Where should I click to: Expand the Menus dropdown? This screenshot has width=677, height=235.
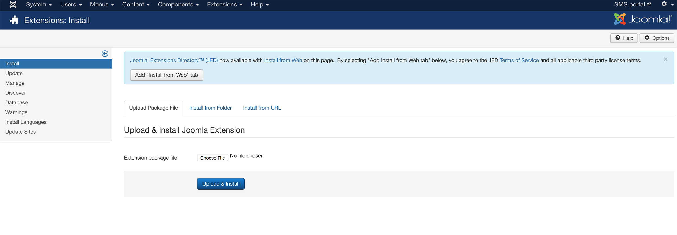click(x=102, y=5)
